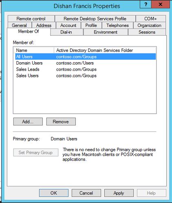Switch to the Environment tab
The image size is (172, 203).
(106, 32)
